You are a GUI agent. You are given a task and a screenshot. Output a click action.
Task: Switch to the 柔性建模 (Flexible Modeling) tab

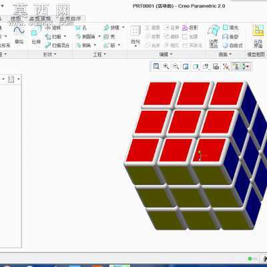point(40,19)
